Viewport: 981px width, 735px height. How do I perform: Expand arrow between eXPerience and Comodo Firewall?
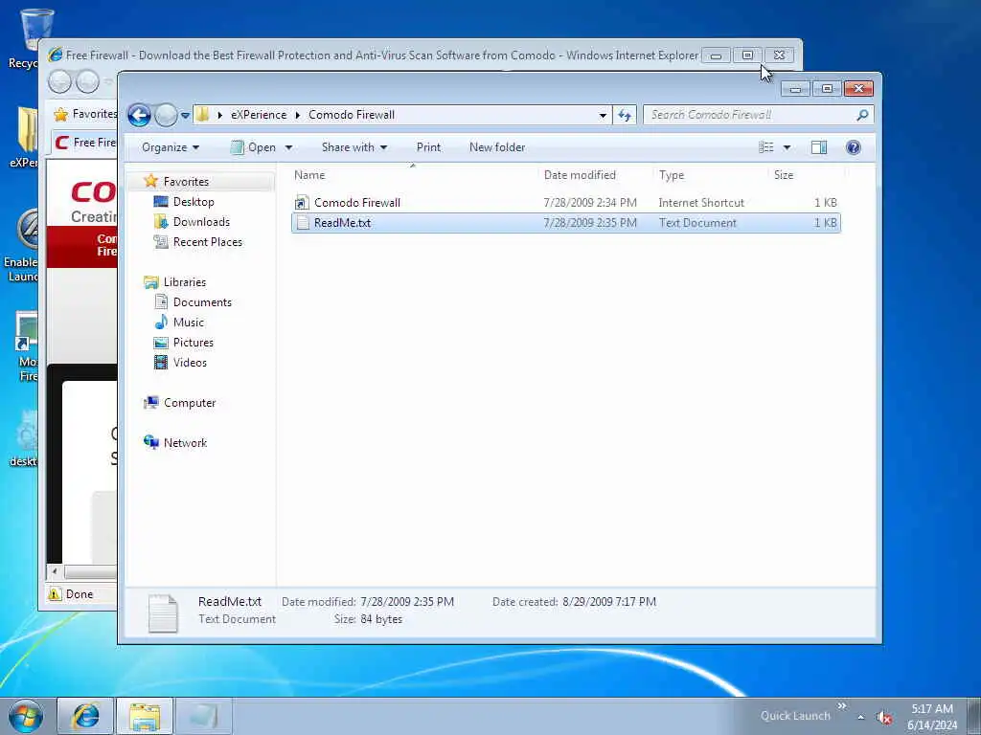pos(297,115)
